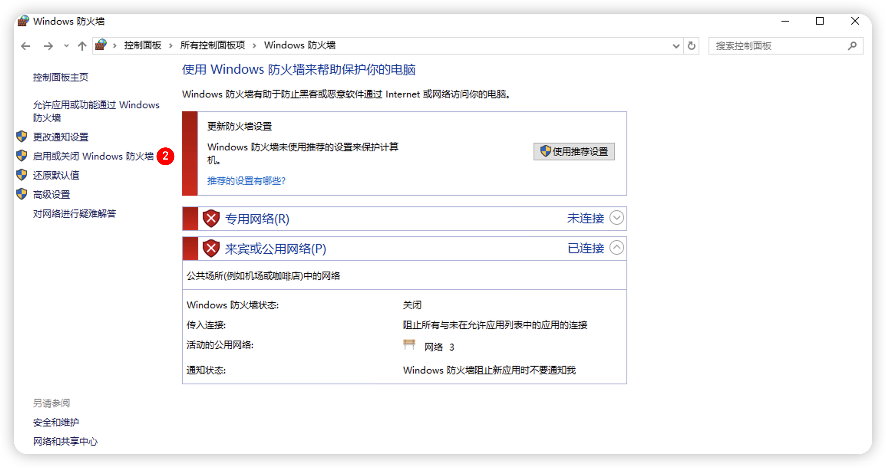This screenshot has width=886, height=468.
Task: Open the 推荐的设置有哪些 link
Action: click(246, 180)
